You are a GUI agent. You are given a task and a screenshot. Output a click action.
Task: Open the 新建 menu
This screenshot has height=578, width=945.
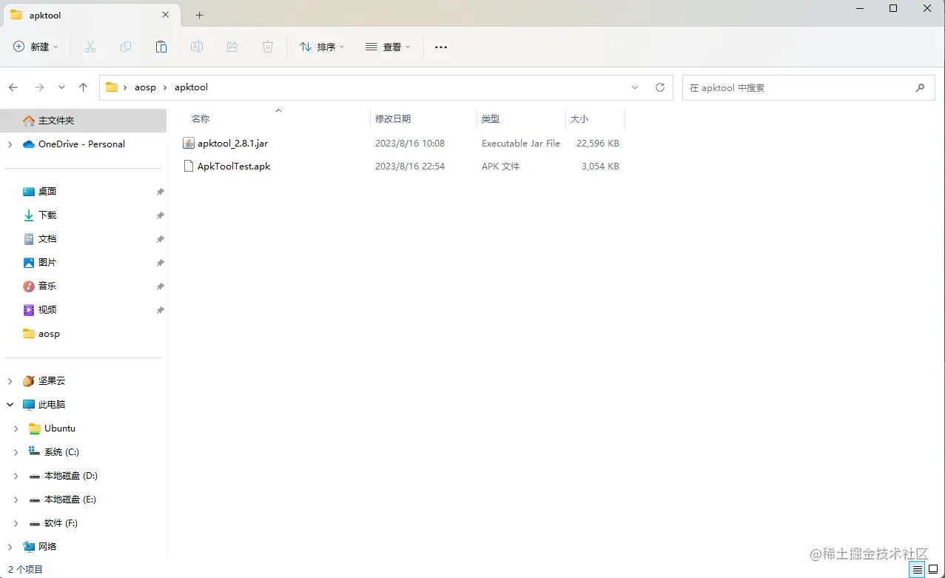35,47
